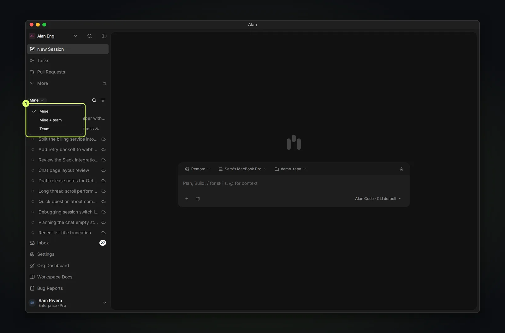The height and width of the screenshot is (333, 505).
Task: Open Workspace Docs
Action: [68, 277]
